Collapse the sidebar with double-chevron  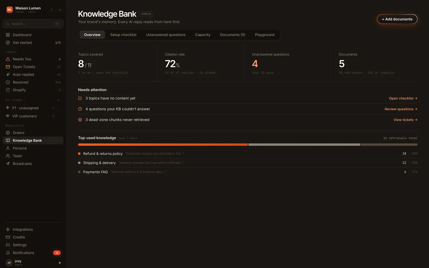[60, 10]
